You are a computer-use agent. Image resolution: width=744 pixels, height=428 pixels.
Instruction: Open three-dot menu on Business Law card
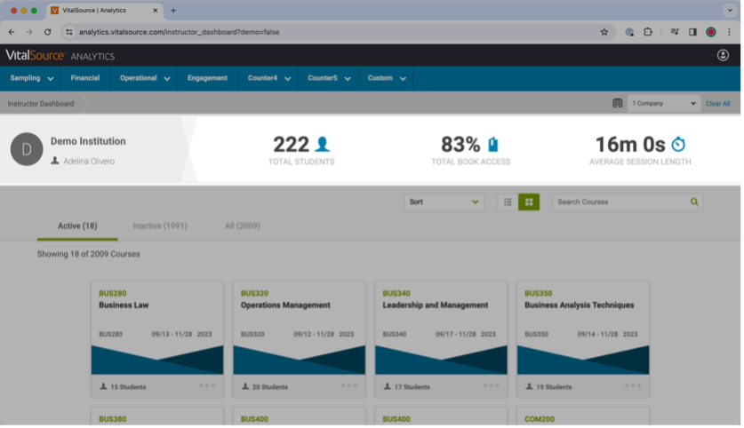pyautogui.click(x=207, y=386)
